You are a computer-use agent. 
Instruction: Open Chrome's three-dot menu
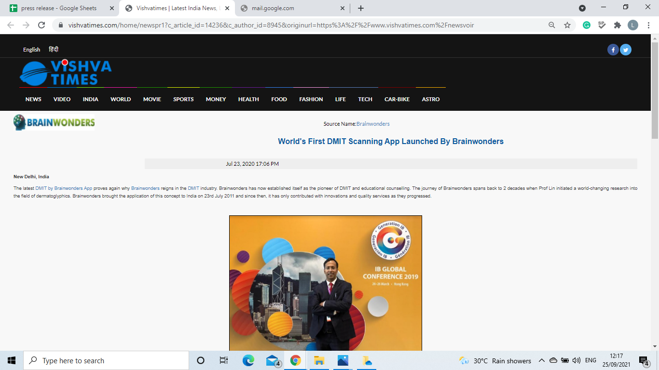click(648, 25)
